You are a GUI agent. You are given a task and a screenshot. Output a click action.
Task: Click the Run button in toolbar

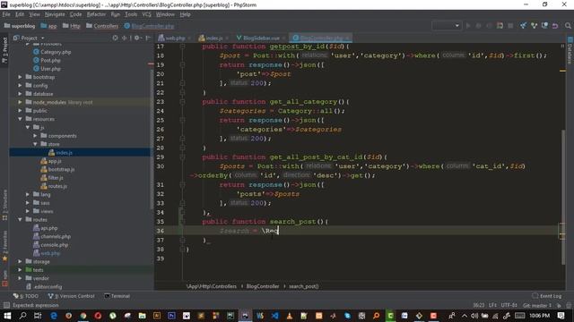[x=468, y=26]
